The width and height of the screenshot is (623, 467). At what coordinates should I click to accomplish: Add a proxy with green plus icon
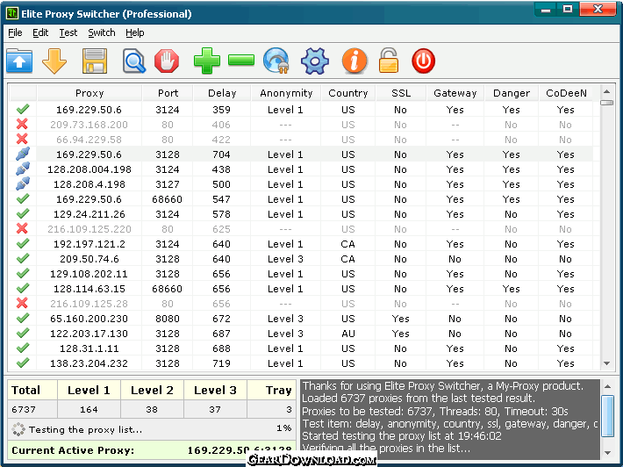tap(206, 61)
